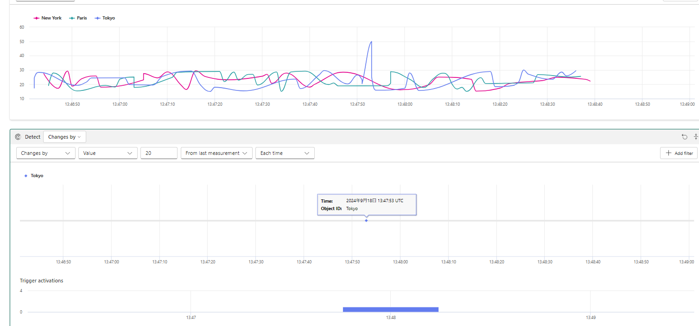Image resolution: width=699 pixels, height=326 pixels.
Task: Toggle the New York series in the legend
Action: click(48, 18)
